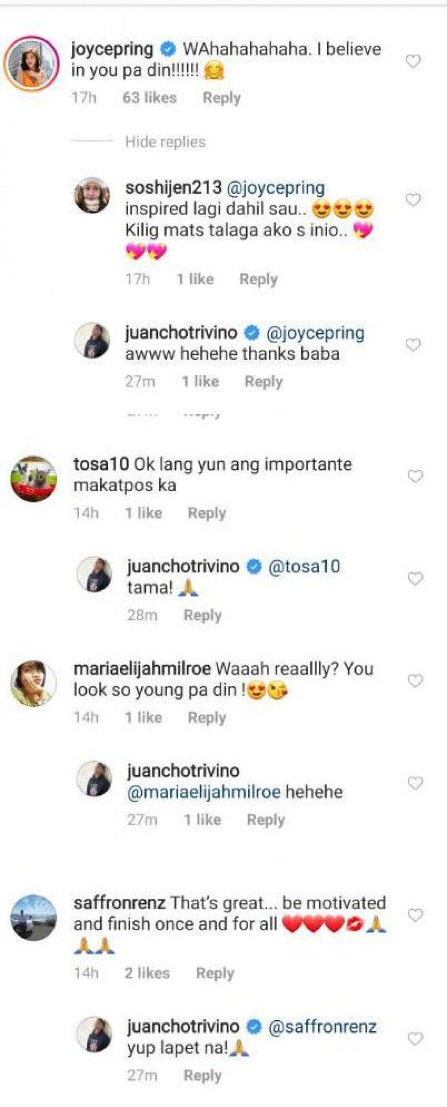Heart saffronrenz's comment

(415, 915)
